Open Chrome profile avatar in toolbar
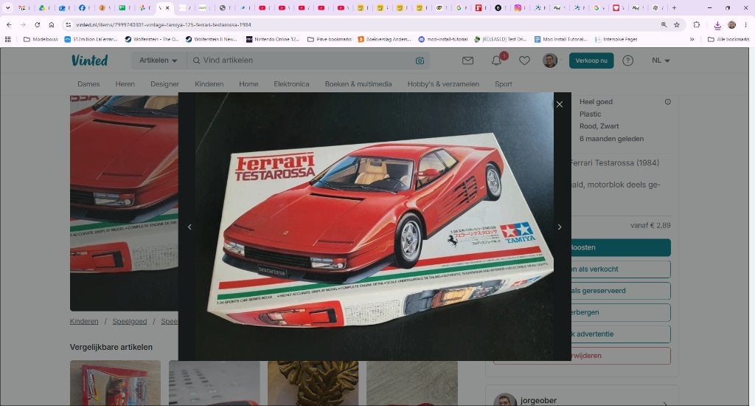This screenshot has width=755, height=406. coord(732,24)
